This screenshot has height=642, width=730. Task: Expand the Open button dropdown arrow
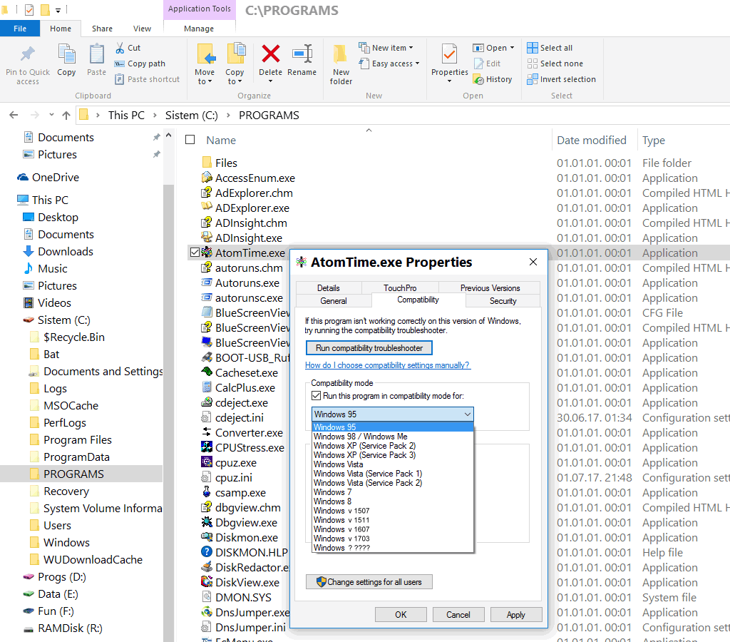click(x=512, y=48)
